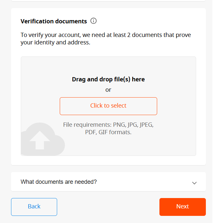The height and width of the screenshot is (223, 213).
Task: Click the "PDF, GIF formats." text line
Action: click(x=108, y=132)
